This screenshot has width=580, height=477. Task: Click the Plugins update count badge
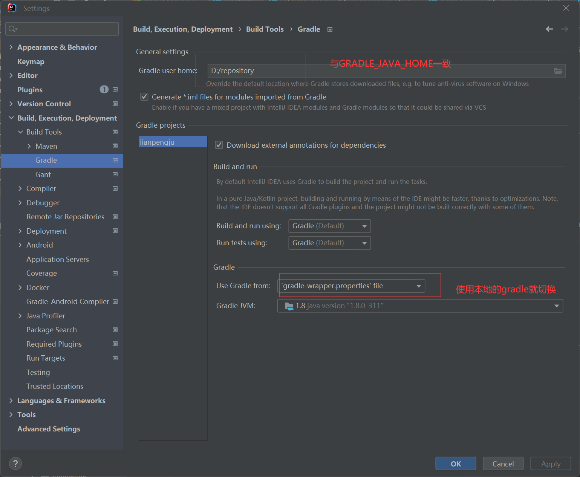click(x=104, y=89)
